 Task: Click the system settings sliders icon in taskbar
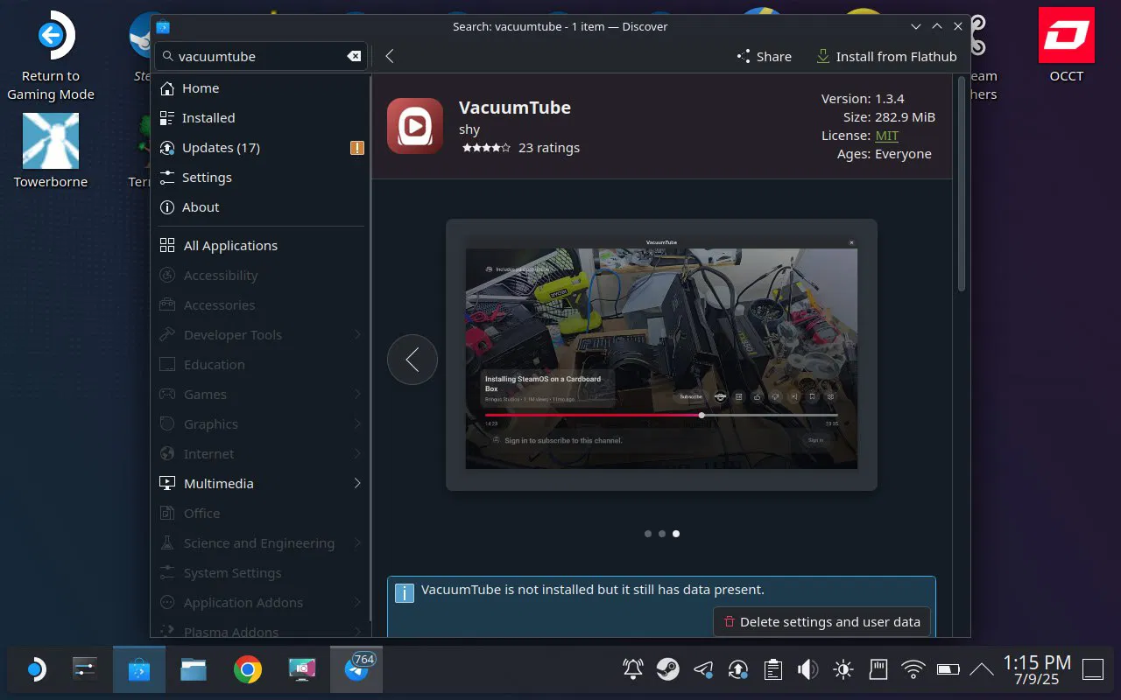tap(85, 670)
